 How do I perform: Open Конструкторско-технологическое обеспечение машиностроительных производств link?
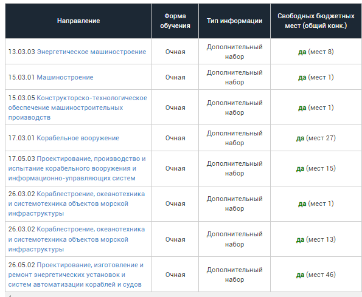click(78, 108)
